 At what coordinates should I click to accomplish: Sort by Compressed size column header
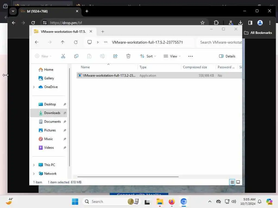click(195, 67)
